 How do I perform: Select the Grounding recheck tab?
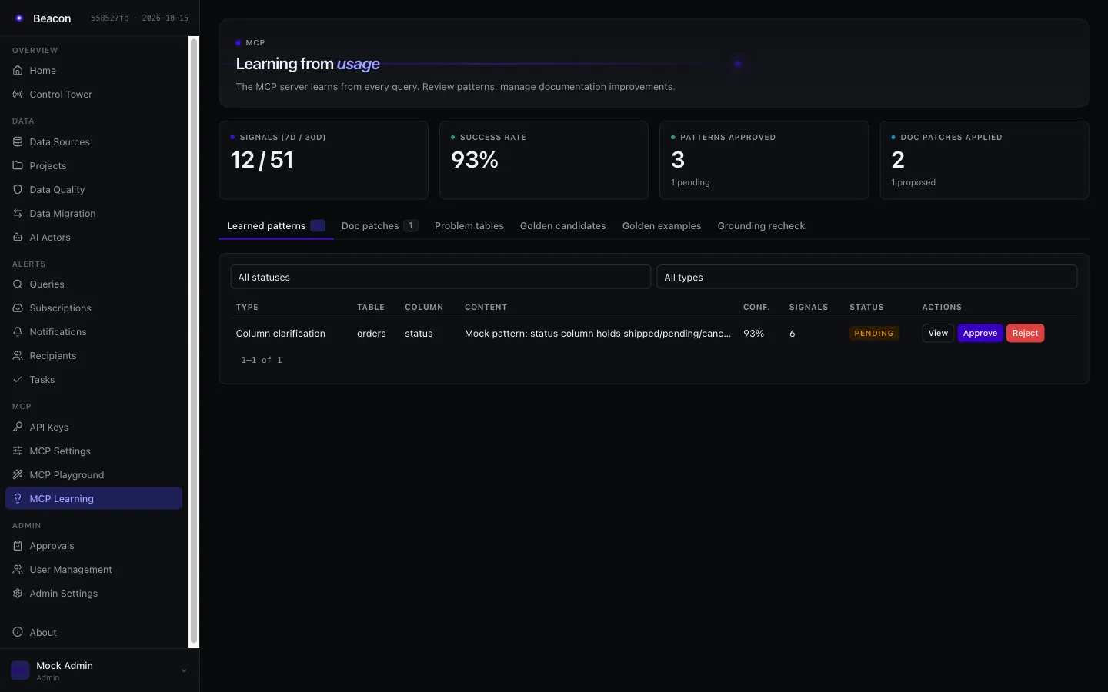[x=761, y=225]
